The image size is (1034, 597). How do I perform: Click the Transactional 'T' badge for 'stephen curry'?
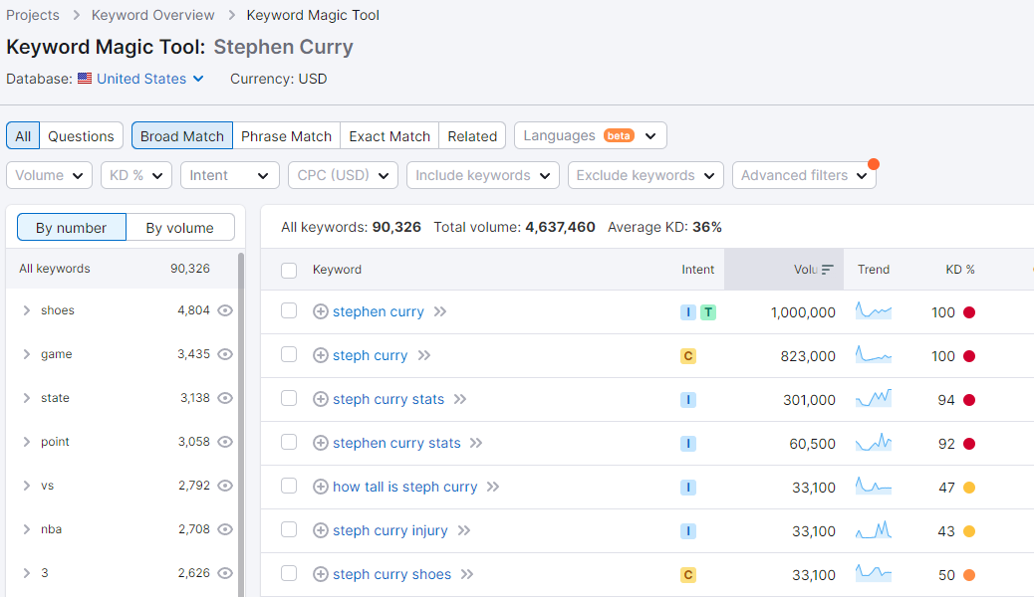tap(708, 312)
